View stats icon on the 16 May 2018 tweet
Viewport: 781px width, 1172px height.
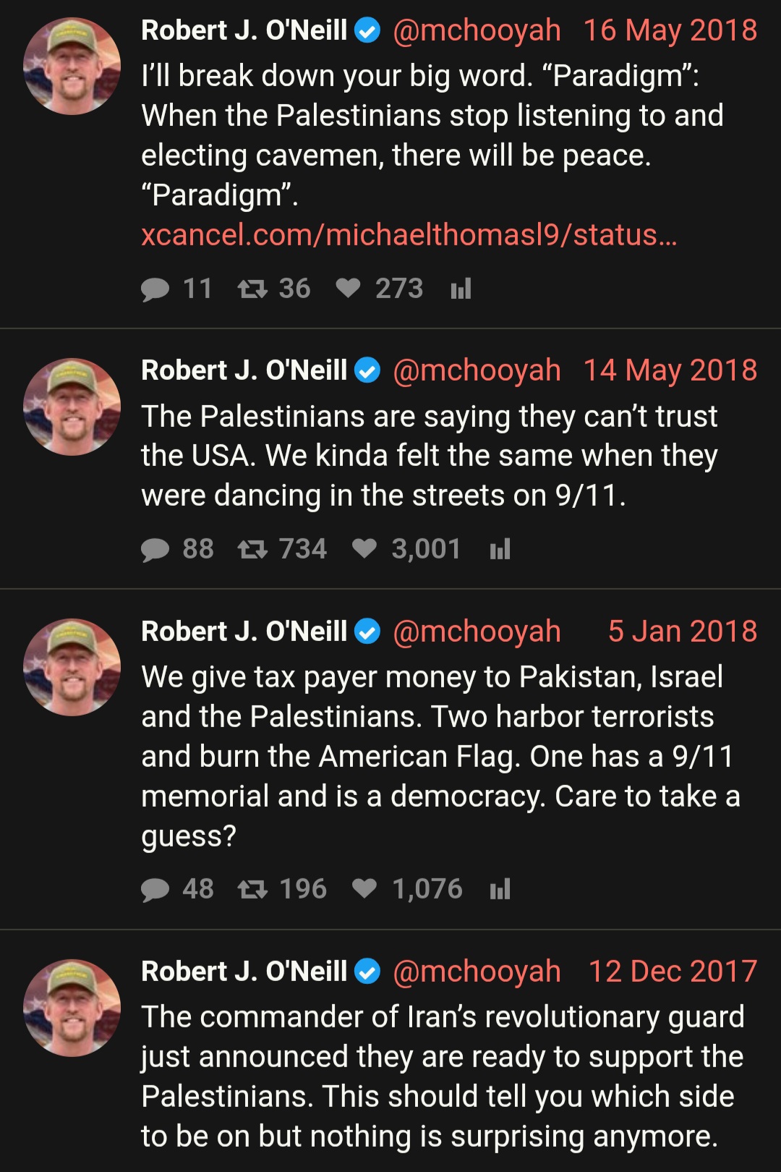click(x=461, y=289)
